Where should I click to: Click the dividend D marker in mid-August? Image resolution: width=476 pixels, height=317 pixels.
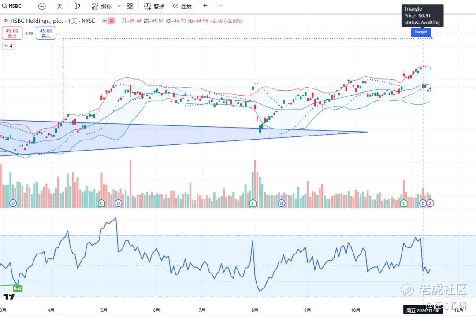coord(281,203)
